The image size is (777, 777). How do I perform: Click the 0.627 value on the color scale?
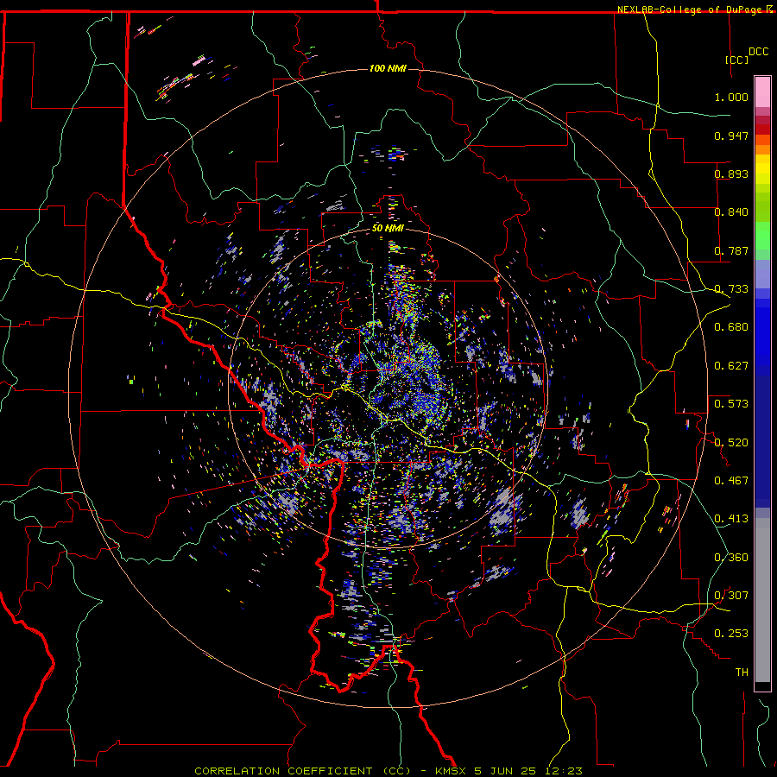731,366
